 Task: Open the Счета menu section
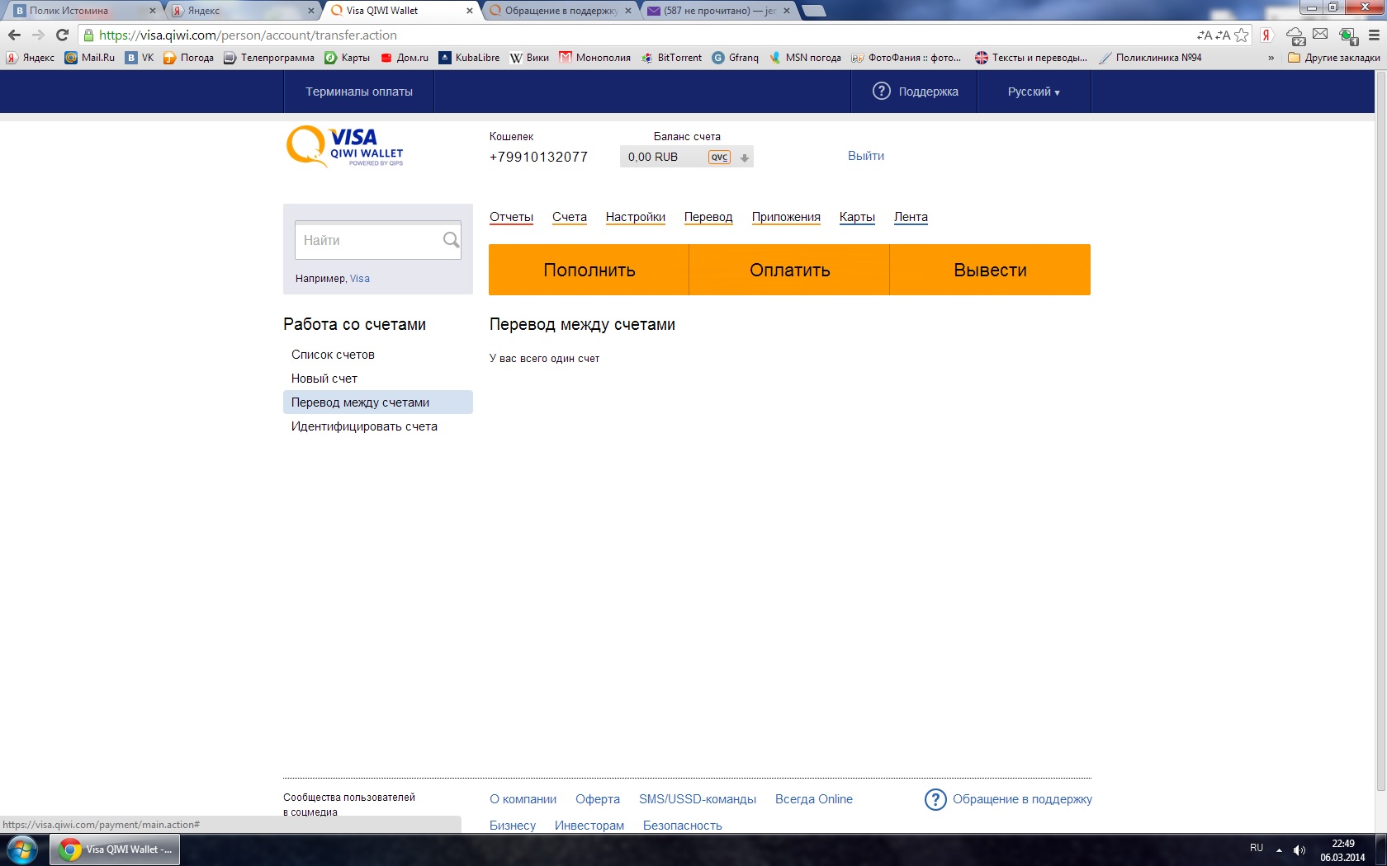(x=570, y=217)
